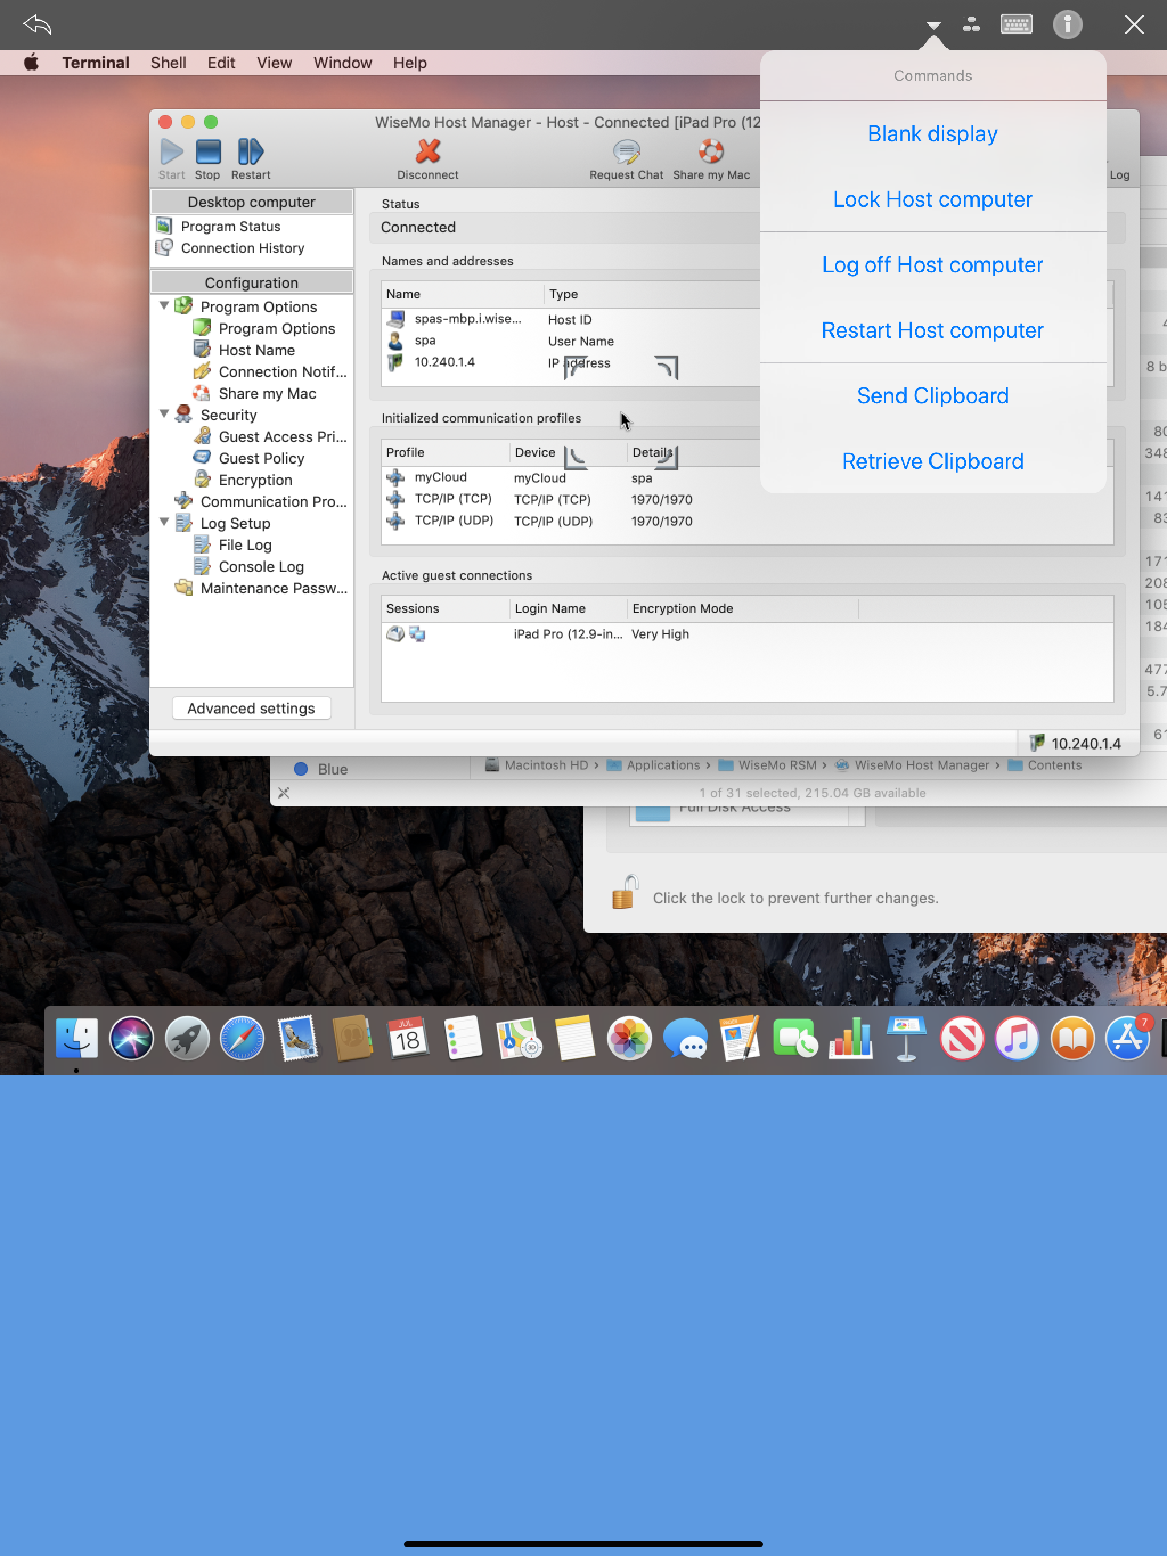Viewport: 1167px width, 1556px height.
Task: Select Retrieve Clipboard command
Action: point(933,461)
